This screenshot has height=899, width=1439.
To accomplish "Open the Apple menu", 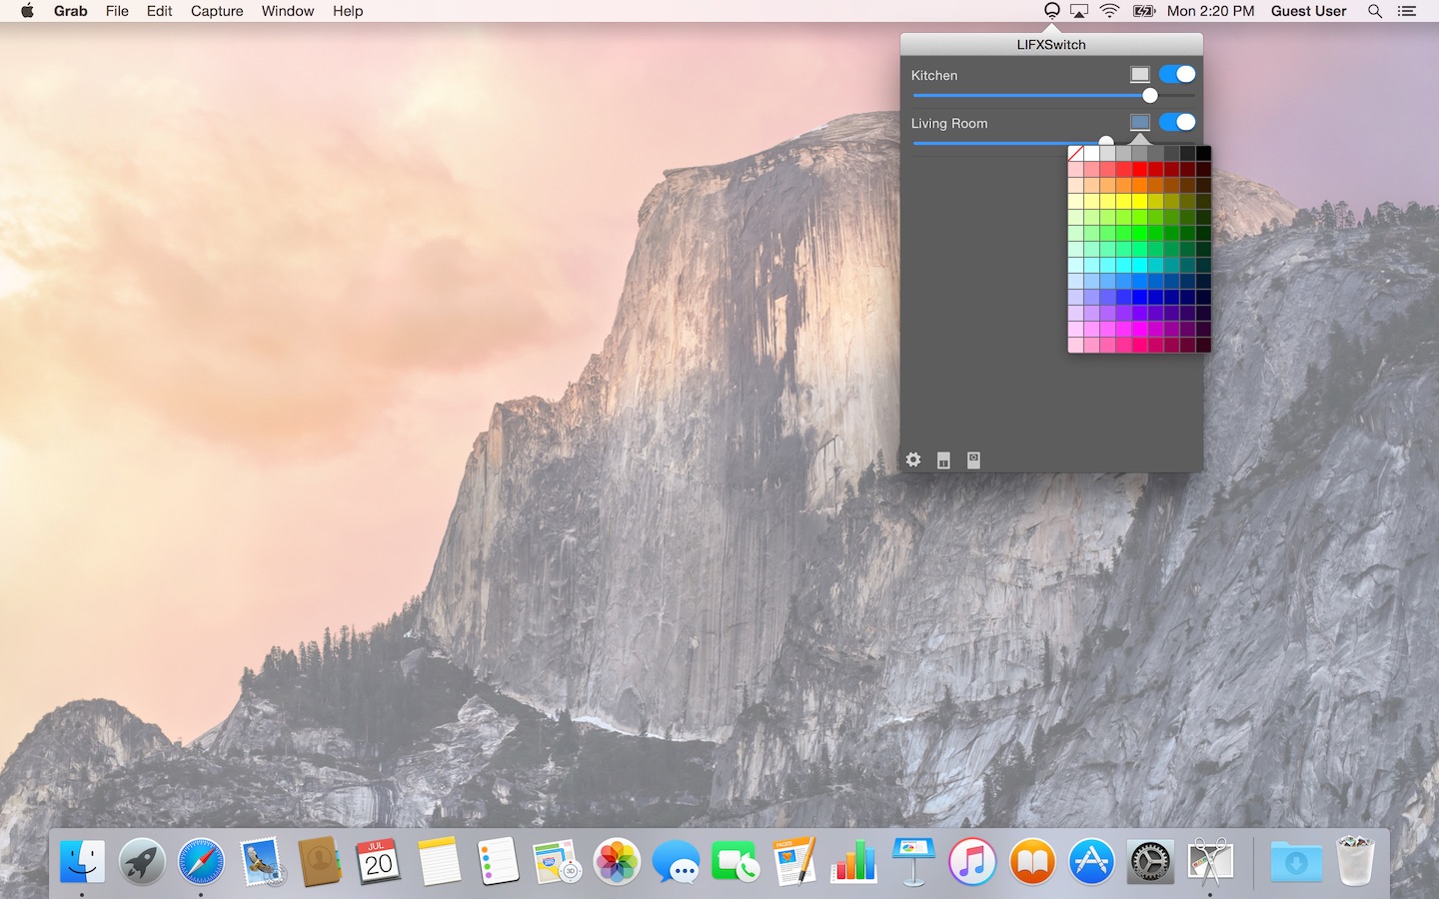I will pyautogui.click(x=27, y=11).
